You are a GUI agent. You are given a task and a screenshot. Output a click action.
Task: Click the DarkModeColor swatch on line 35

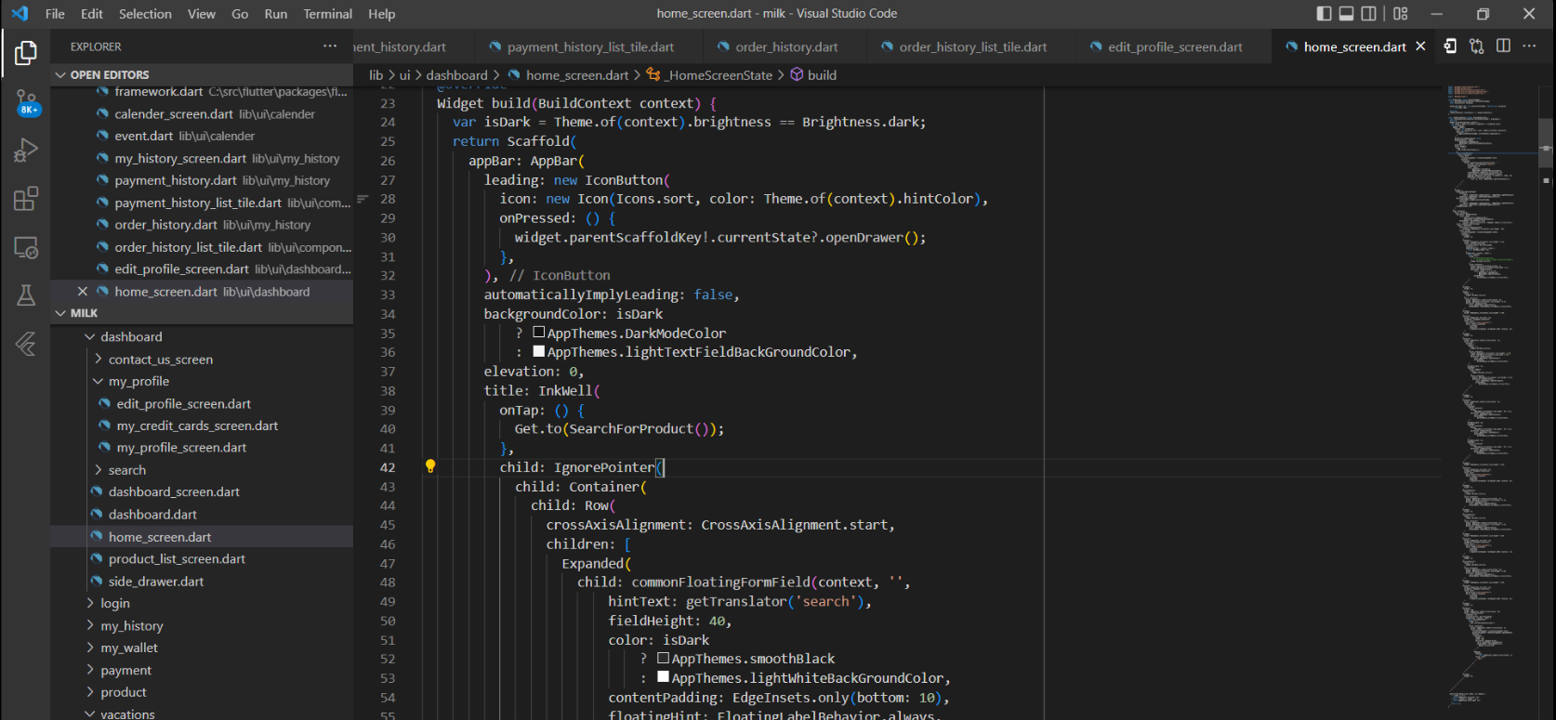tap(538, 333)
